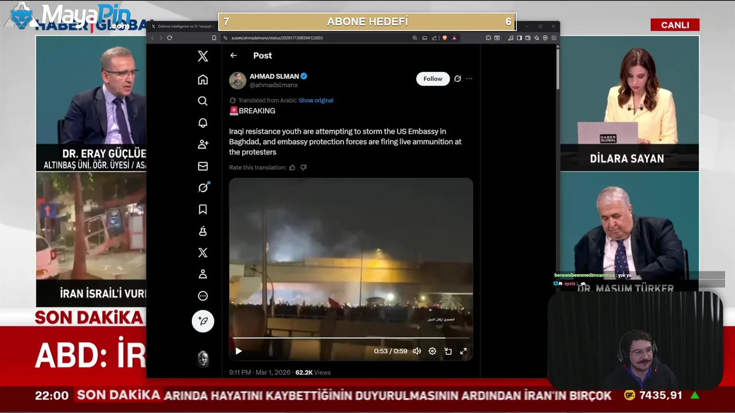Image resolution: width=735 pixels, height=413 pixels.
Task: Open Communities icon in X sidebar
Action: click(x=203, y=231)
